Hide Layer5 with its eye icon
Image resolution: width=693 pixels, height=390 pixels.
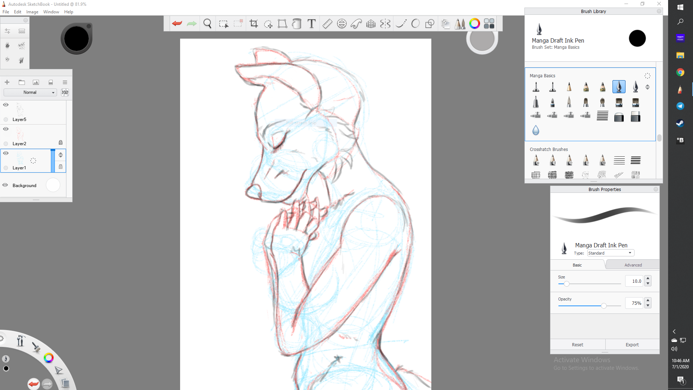(6, 105)
